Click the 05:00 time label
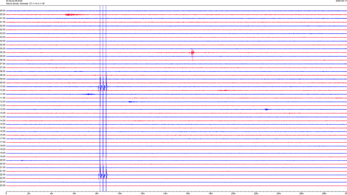Image resolution: width=347 pixels, height=195 pixels. (x=3, y=48)
